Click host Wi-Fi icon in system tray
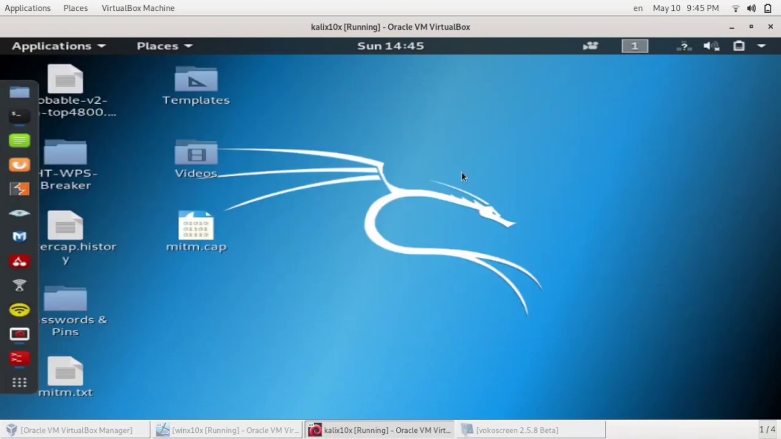Screen dimensions: 781x439 [x=736, y=8]
